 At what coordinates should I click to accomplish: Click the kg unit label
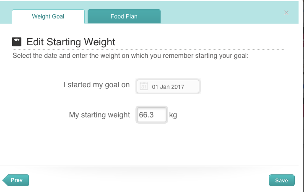click(x=173, y=115)
